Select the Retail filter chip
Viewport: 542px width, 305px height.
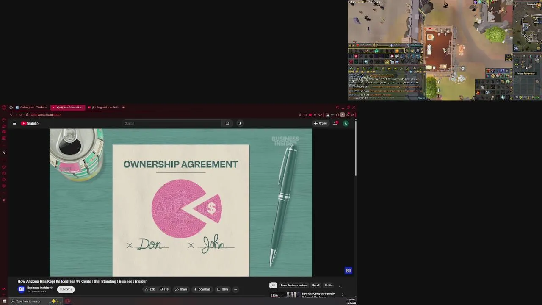point(316,285)
